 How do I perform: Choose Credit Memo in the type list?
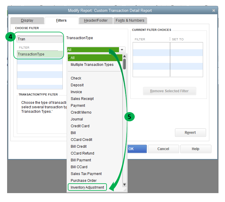[x=81, y=112]
